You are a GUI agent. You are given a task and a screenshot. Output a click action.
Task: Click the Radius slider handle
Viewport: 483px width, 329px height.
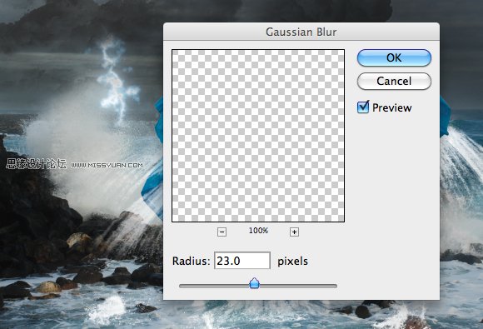pyautogui.click(x=254, y=283)
